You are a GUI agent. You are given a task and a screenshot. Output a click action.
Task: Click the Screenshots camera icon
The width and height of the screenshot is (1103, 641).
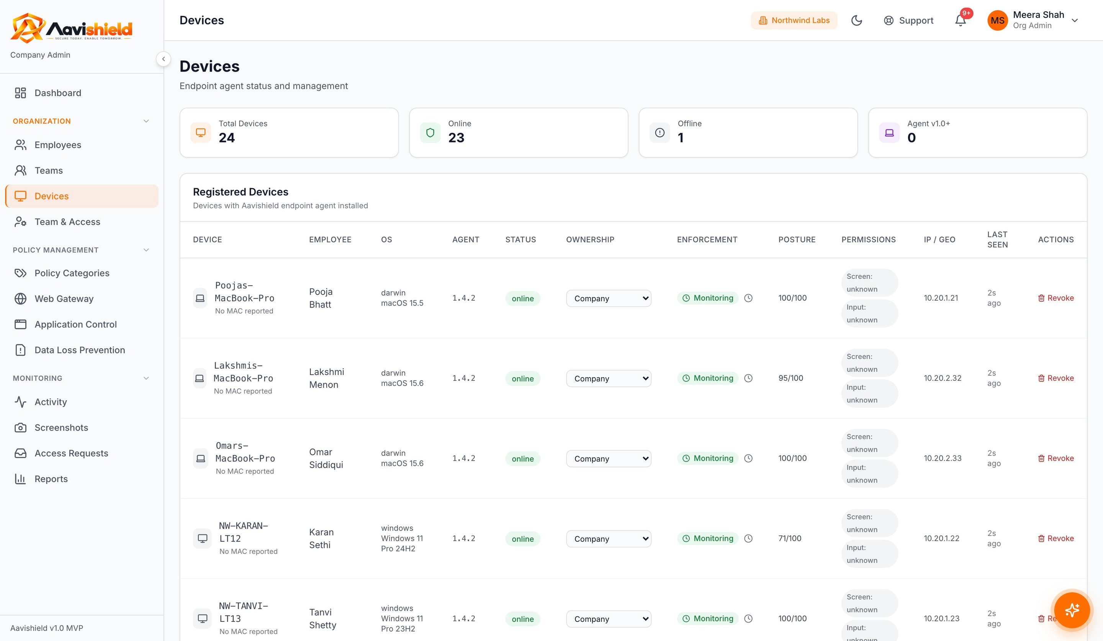21,427
